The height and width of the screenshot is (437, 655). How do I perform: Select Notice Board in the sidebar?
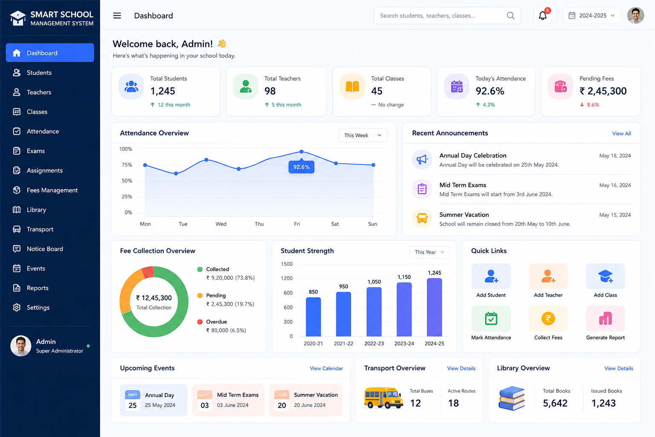(x=50, y=249)
